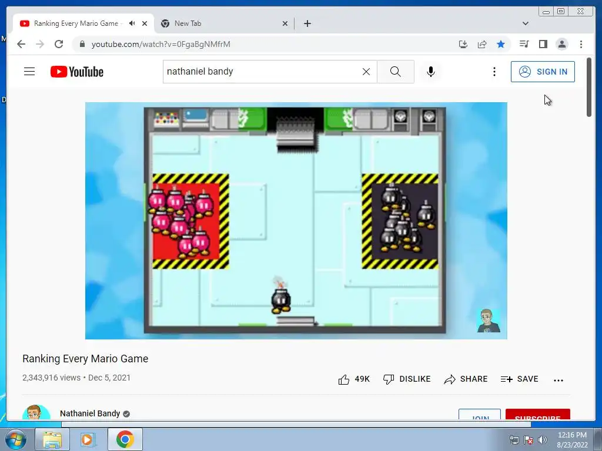Screen dimensions: 602x451
Task: Open the Chrome profile avatar
Action: tap(561, 44)
